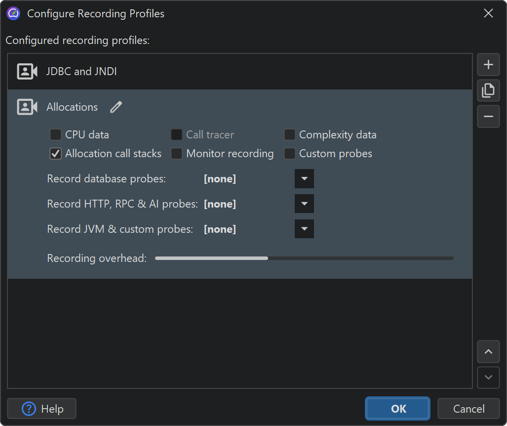Viewport: 507px width, 426px height.
Task: Click the JDBC and JNDI camera icon
Action: 27,72
